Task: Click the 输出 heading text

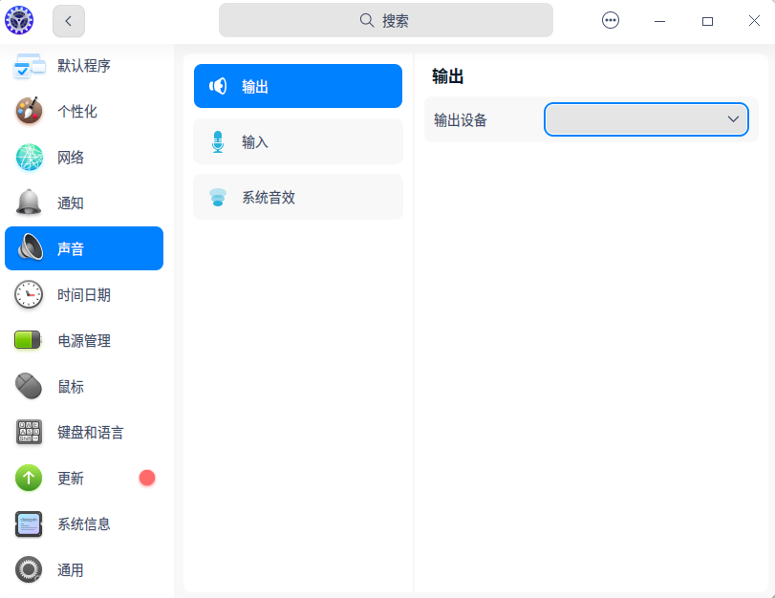Action: [x=448, y=76]
